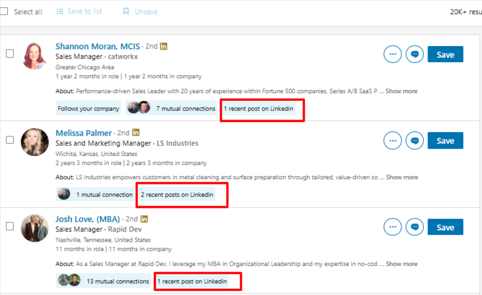
Task: Save Shannon Moran as a lead
Action: 445,54
